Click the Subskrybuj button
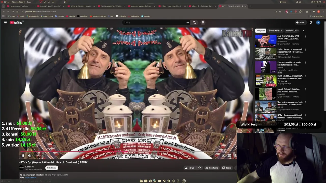Viewport: 326px width, 183px height. [52, 168]
